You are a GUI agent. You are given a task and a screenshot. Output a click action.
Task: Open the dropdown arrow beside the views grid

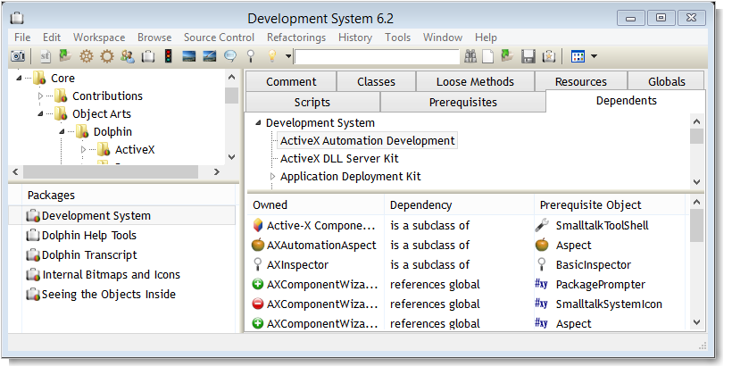[x=594, y=56]
